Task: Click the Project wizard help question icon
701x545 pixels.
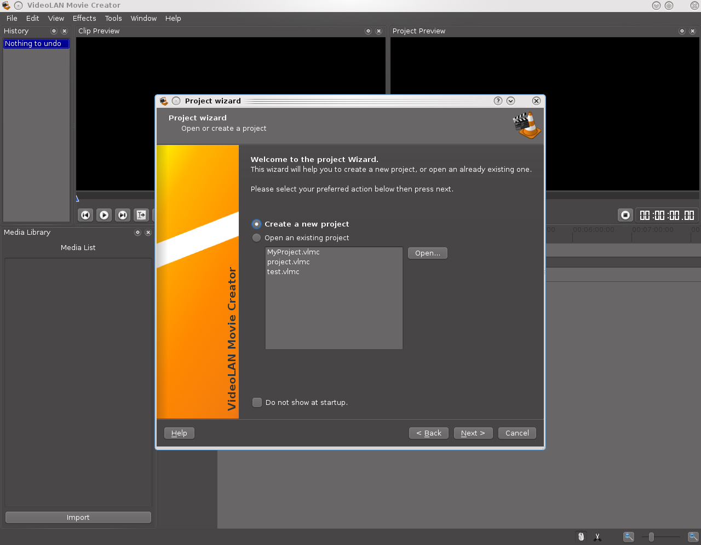Action: tap(498, 101)
